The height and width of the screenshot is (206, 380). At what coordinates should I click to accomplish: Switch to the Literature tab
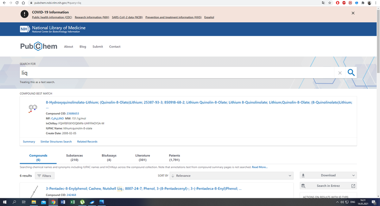[x=142, y=157]
